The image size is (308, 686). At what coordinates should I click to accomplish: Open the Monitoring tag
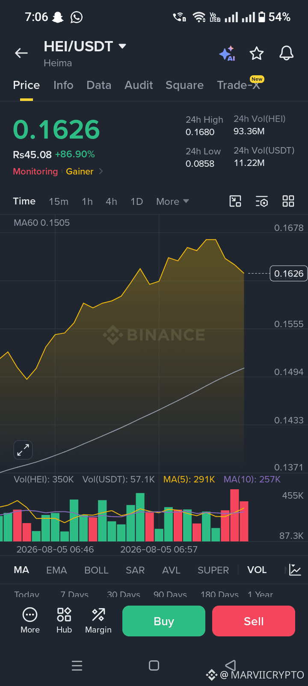pos(35,171)
